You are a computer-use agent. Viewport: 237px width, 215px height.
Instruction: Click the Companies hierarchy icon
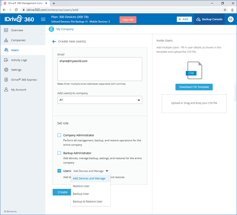6,40
